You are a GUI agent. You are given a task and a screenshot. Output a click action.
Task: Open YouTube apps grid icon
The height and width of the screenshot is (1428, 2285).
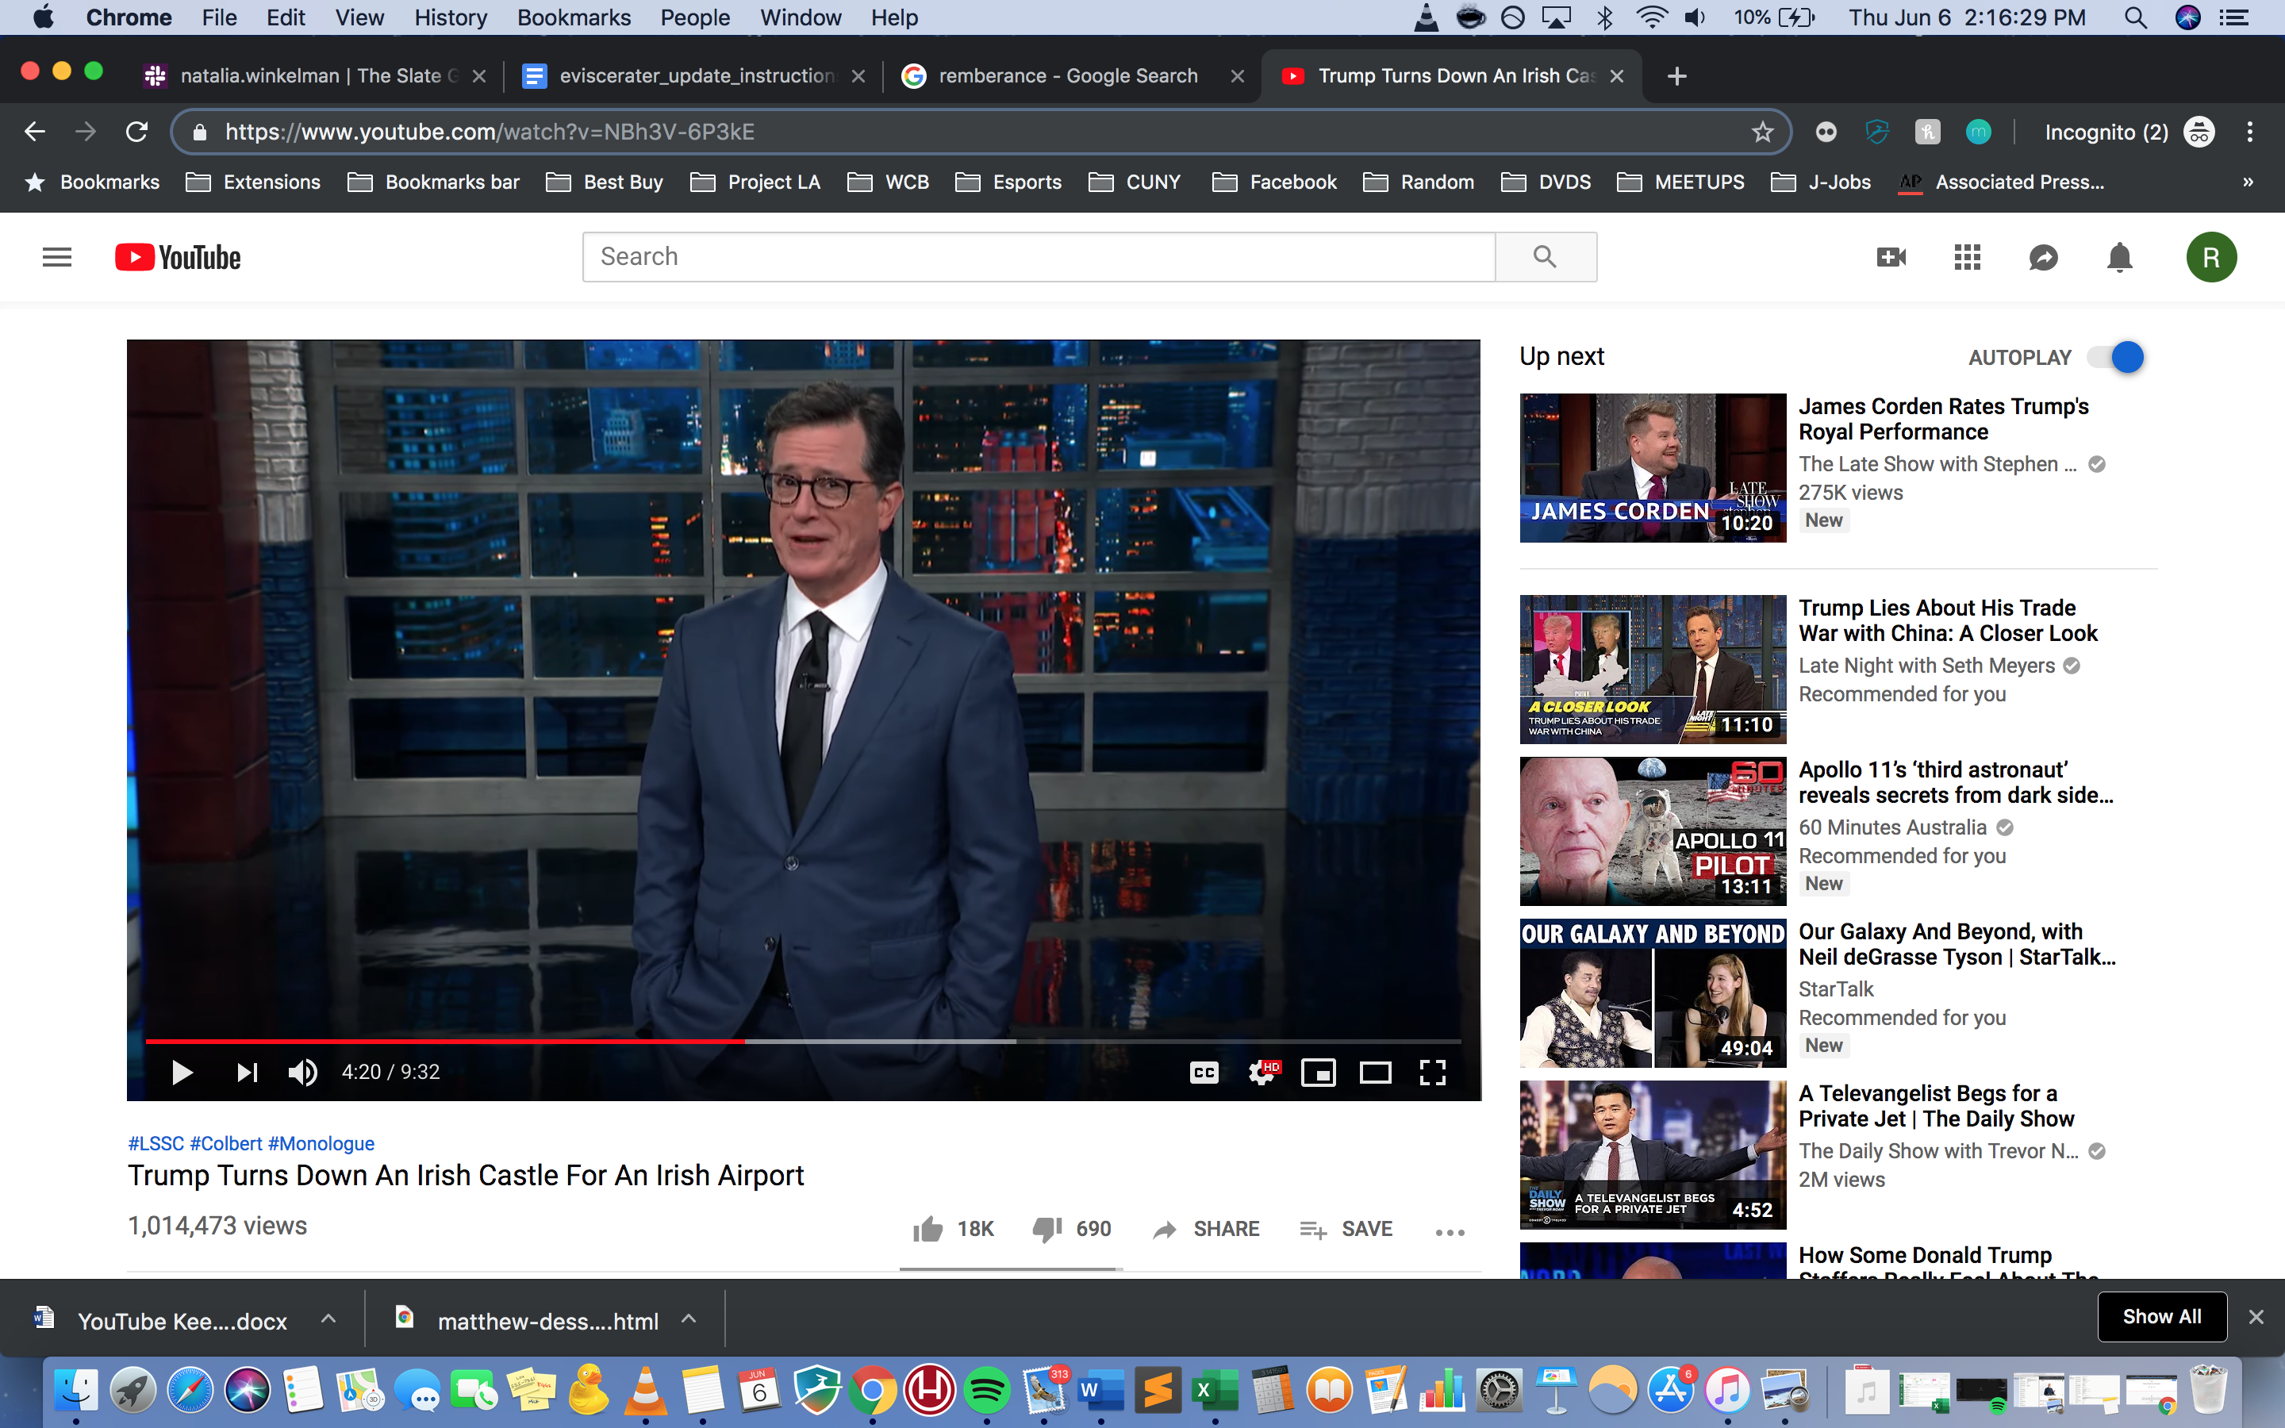1967,257
